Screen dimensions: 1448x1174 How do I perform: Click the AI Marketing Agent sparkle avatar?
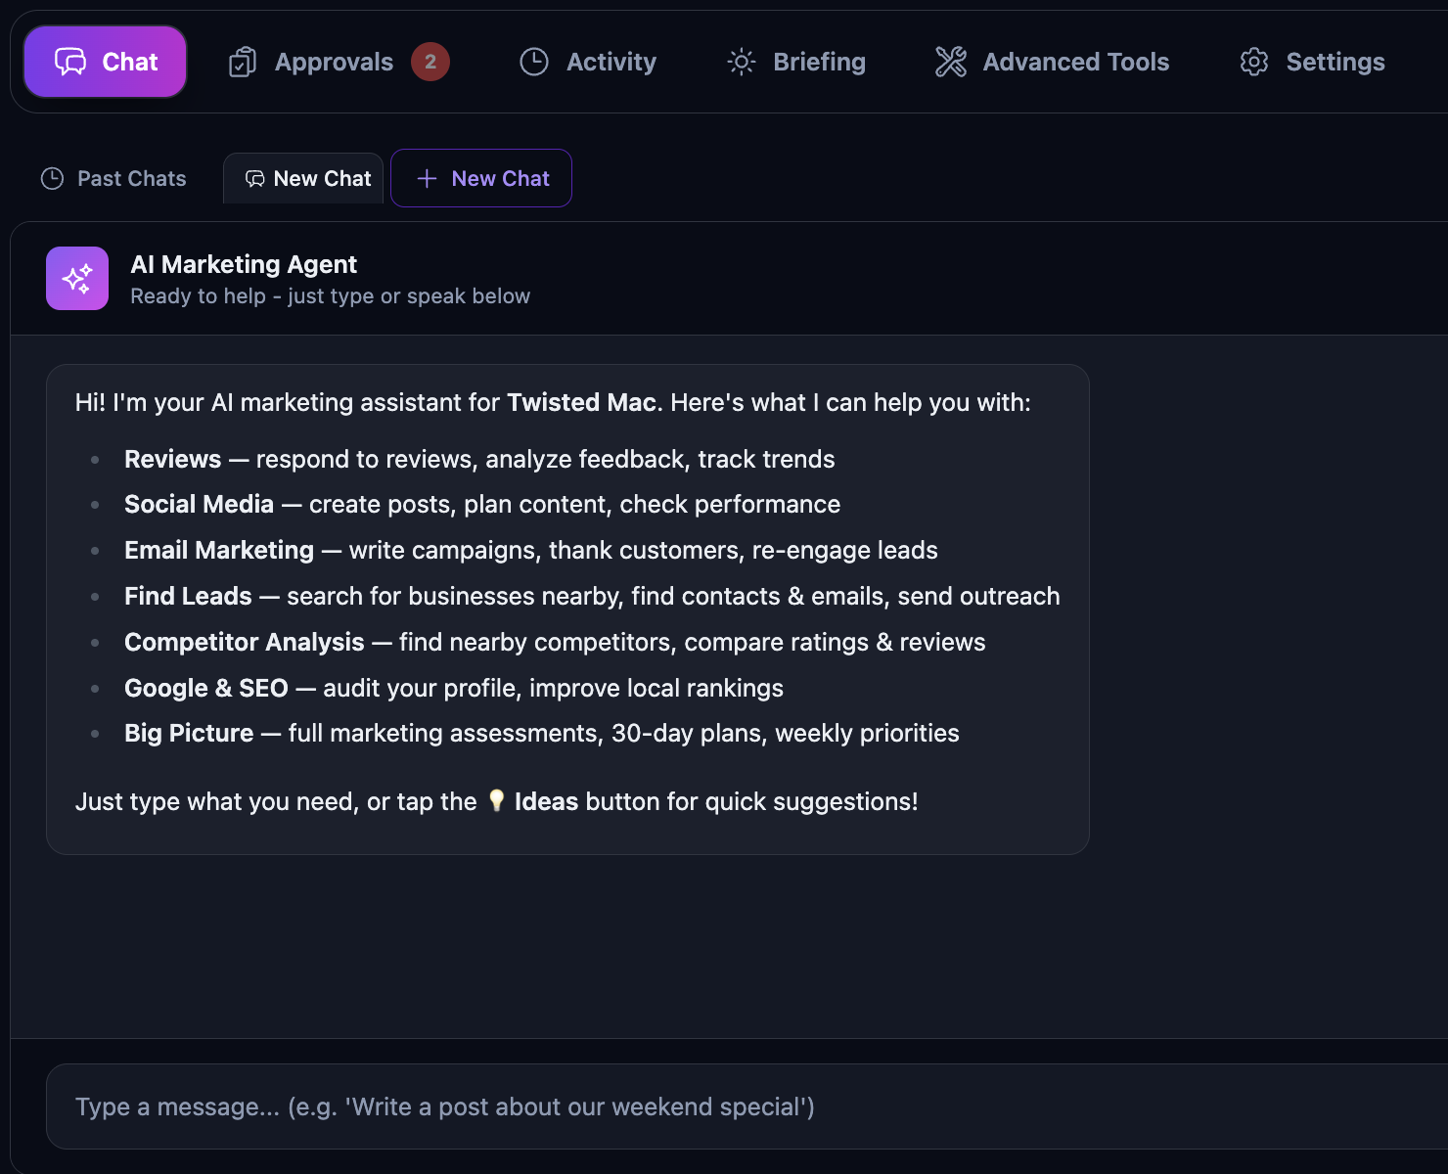coord(77,278)
